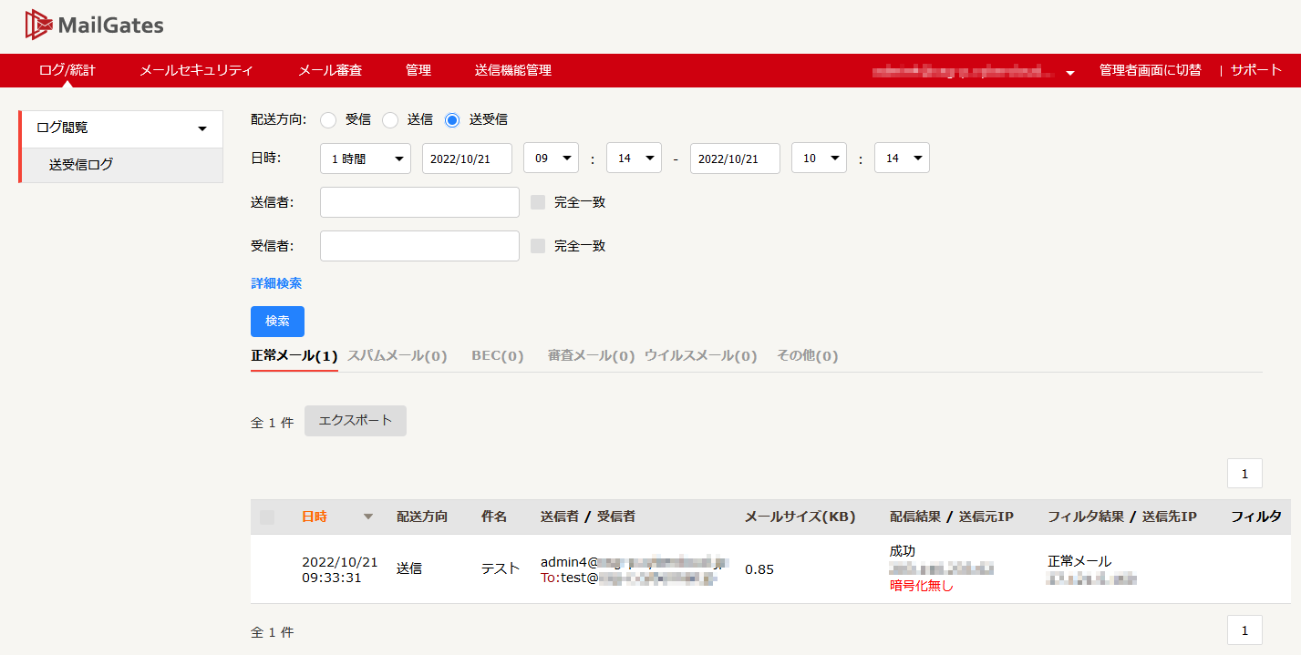Click the MailGates logo icon

37,26
